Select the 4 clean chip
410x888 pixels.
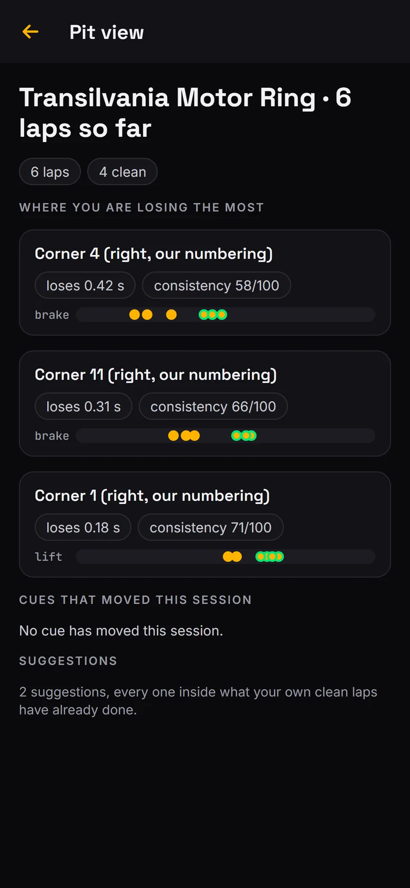pyautogui.click(x=122, y=171)
